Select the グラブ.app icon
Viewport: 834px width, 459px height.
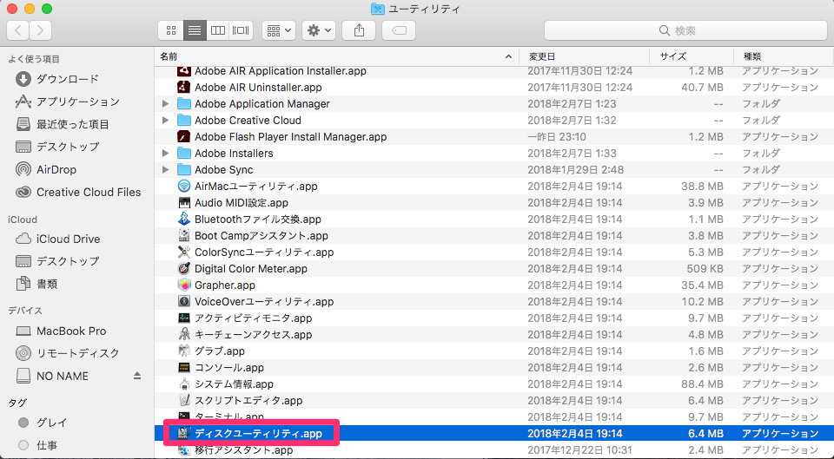[184, 351]
